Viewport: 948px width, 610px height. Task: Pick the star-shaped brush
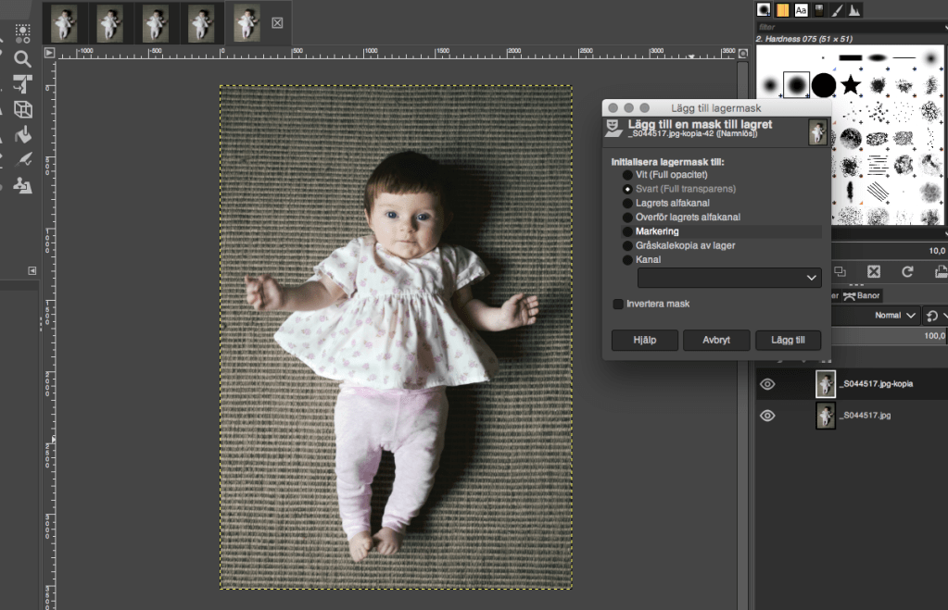tap(851, 85)
